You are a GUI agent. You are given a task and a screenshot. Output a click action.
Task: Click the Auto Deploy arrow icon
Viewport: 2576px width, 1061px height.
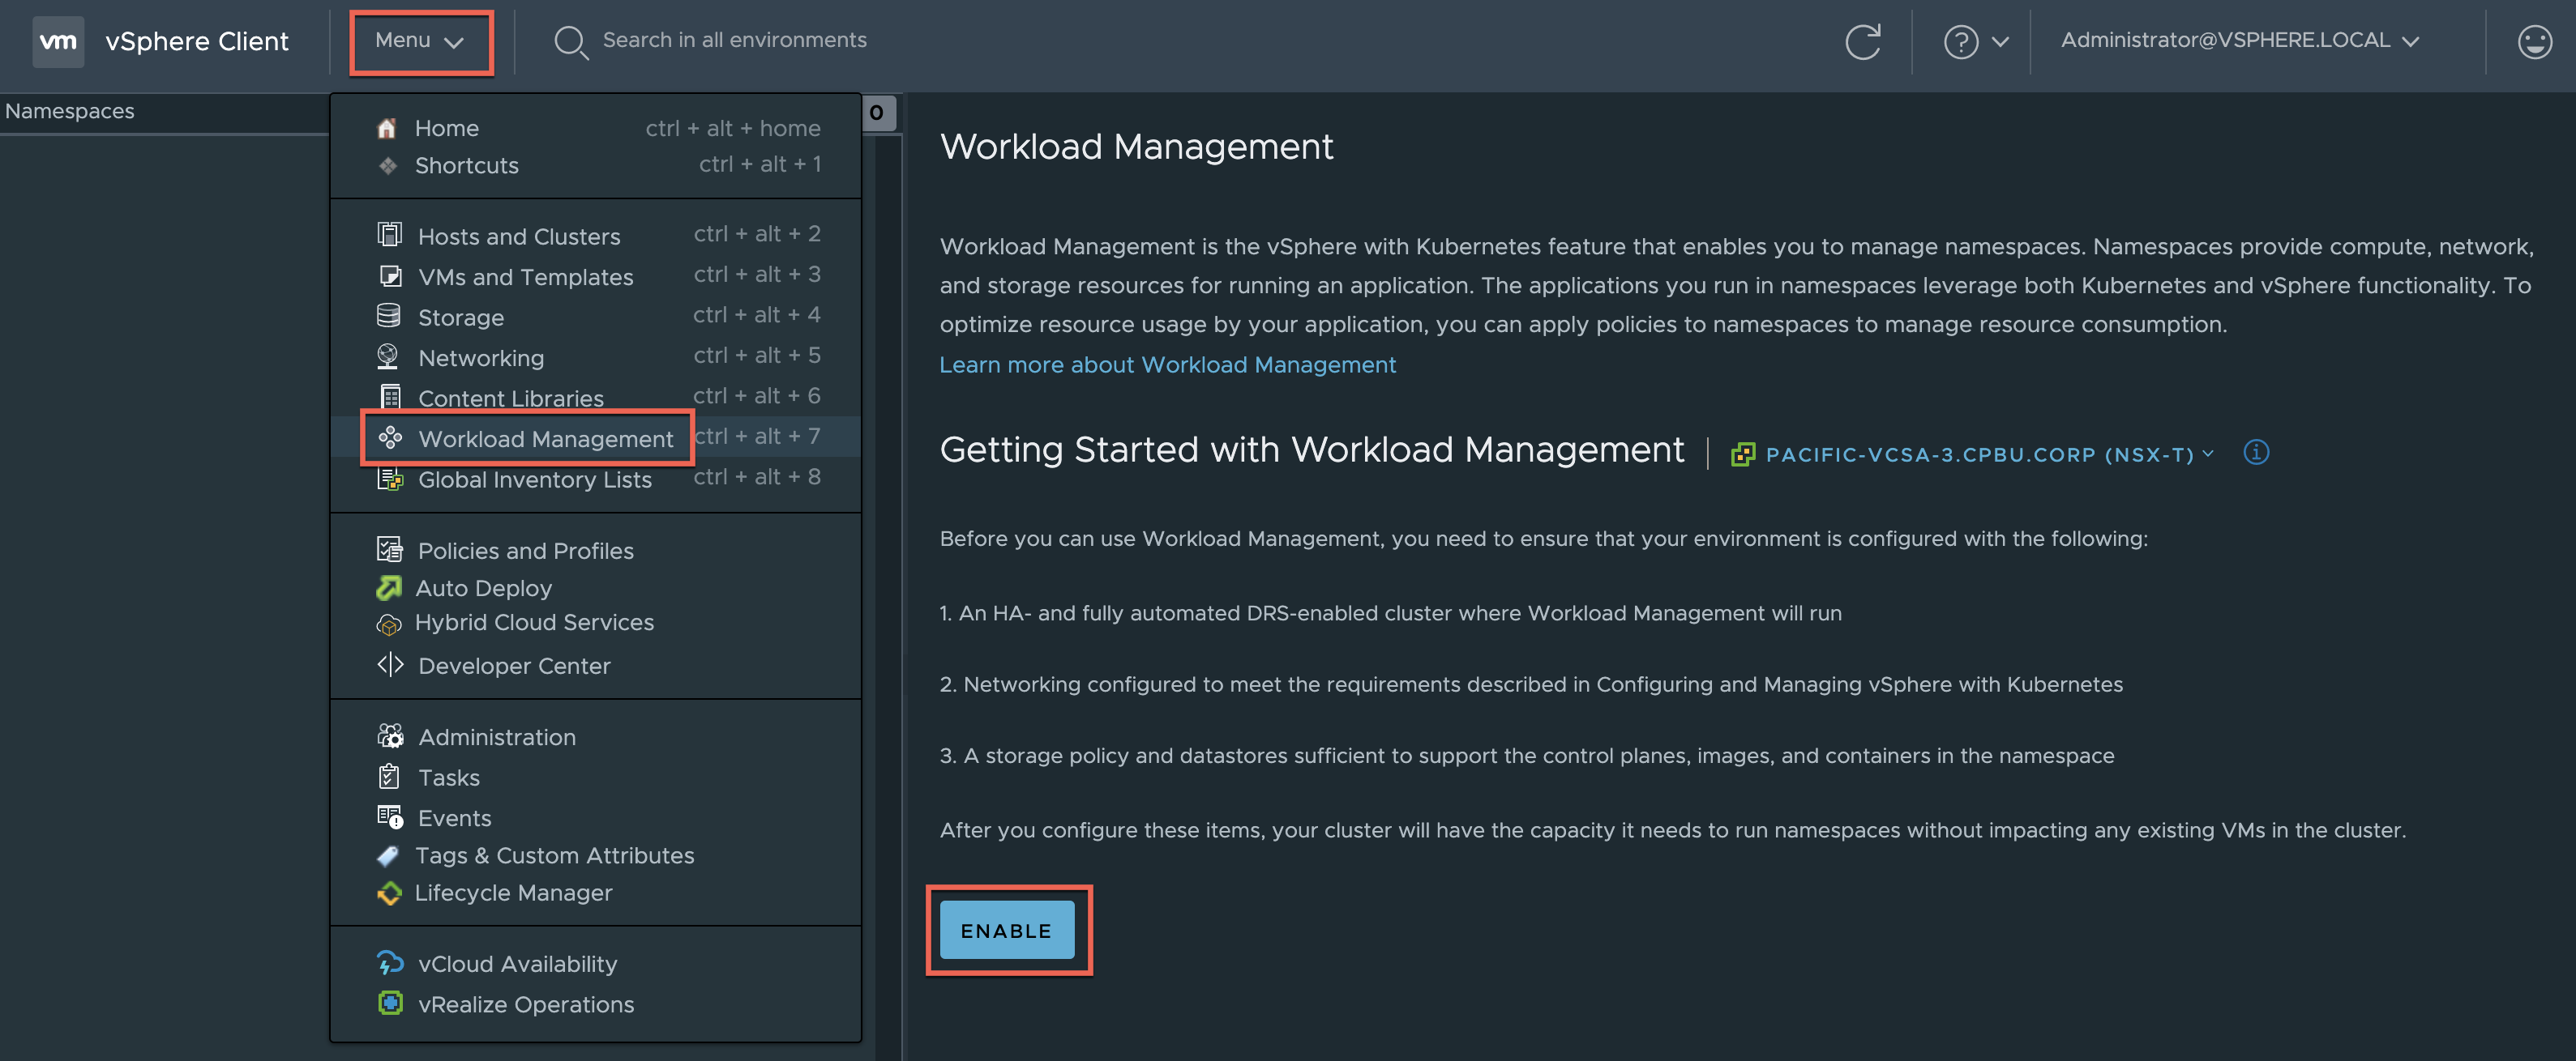point(389,587)
